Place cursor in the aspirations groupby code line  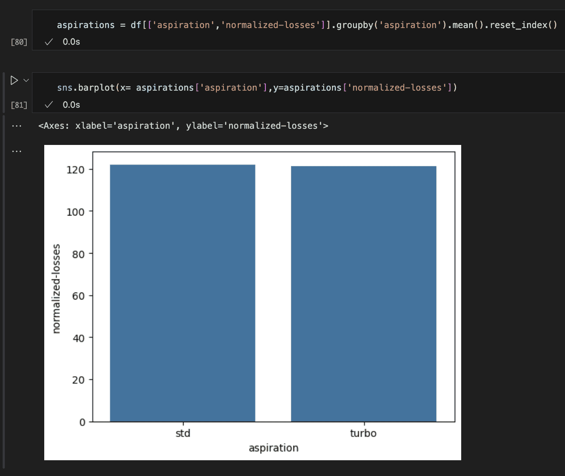pyautogui.click(x=307, y=25)
